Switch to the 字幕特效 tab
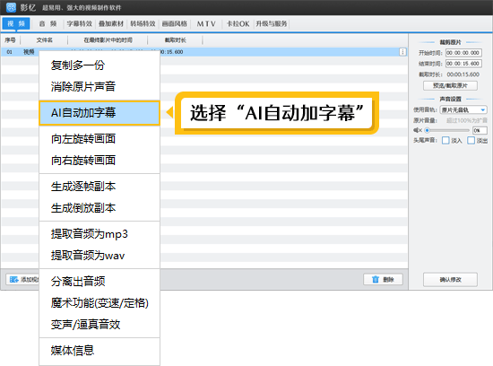The height and width of the screenshot is (366, 493). (79, 23)
